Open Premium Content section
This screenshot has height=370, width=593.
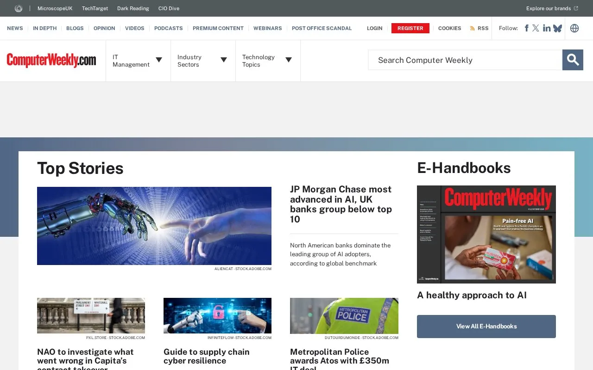218,28
